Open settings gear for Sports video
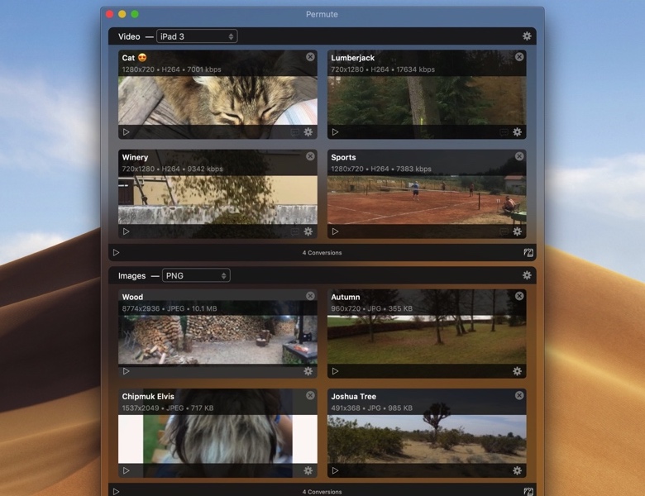The image size is (645, 496). click(518, 231)
